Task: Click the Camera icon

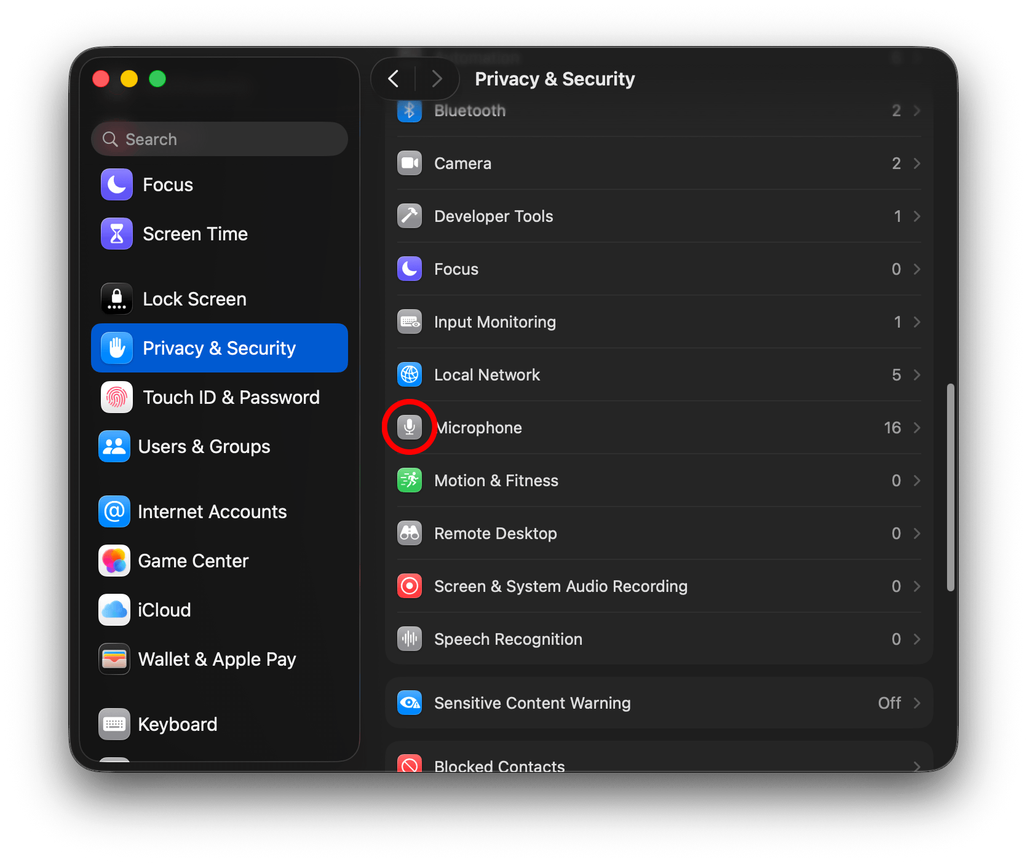Action: [410, 164]
